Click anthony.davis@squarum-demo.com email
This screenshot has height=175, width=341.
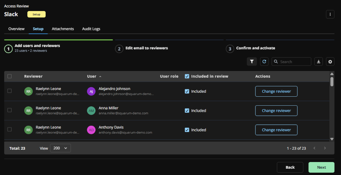(x=125, y=133)
